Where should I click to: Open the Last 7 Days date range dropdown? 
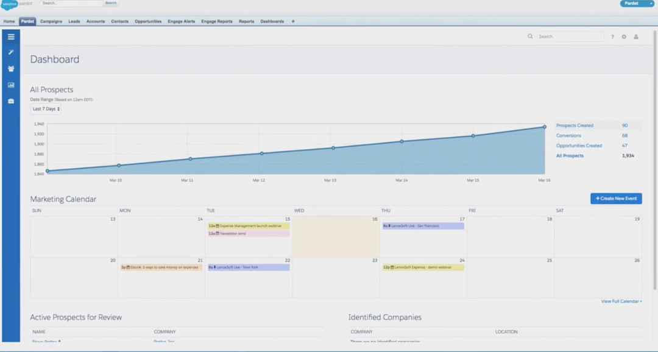pos(46,109)
